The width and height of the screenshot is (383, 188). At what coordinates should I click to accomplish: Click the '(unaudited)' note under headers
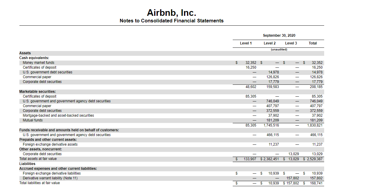[x=279, y=50]
